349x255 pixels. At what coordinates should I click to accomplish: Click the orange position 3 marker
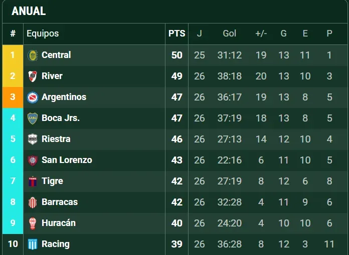13,97
